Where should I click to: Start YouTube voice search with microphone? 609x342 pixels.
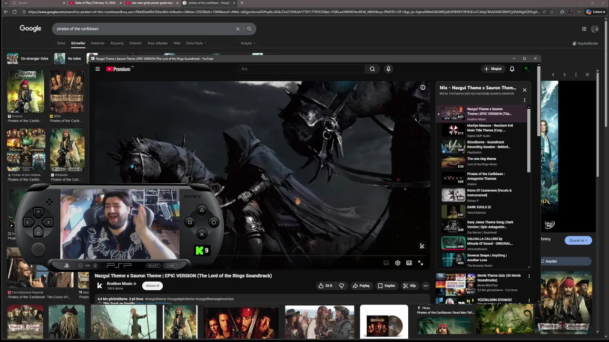click(x=388, y=69)
